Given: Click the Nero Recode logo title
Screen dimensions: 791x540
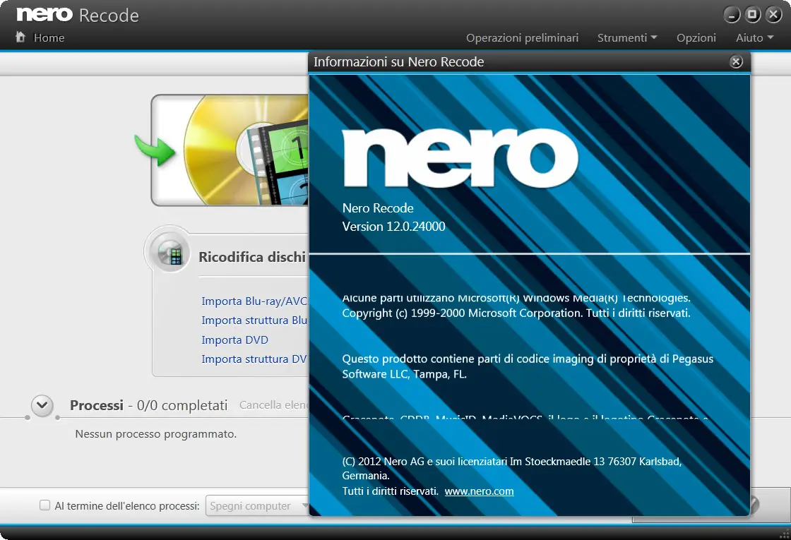Looking at the screenshot, I should pyautogui.click(x=78, y=15).
